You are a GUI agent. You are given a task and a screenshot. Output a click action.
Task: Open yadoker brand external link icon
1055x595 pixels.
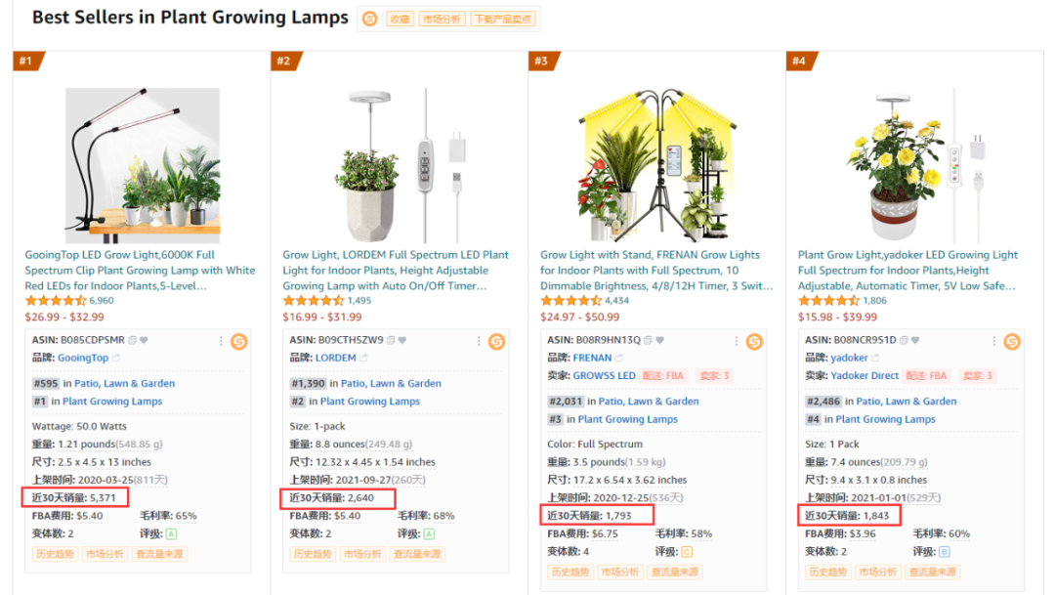pos(877,359)
